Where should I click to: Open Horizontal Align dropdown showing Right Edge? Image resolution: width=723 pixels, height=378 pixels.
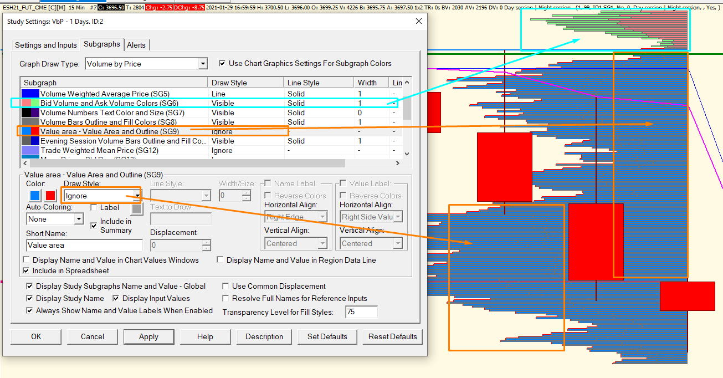coord(296,217)
